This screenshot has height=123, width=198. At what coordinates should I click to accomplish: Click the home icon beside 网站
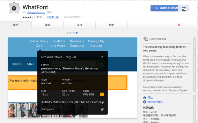click(144, 98)
